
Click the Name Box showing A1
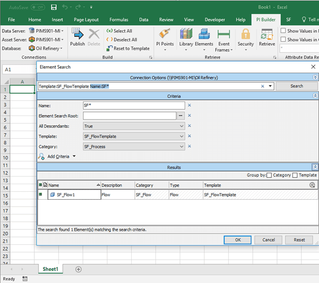(x=19, y=70)
